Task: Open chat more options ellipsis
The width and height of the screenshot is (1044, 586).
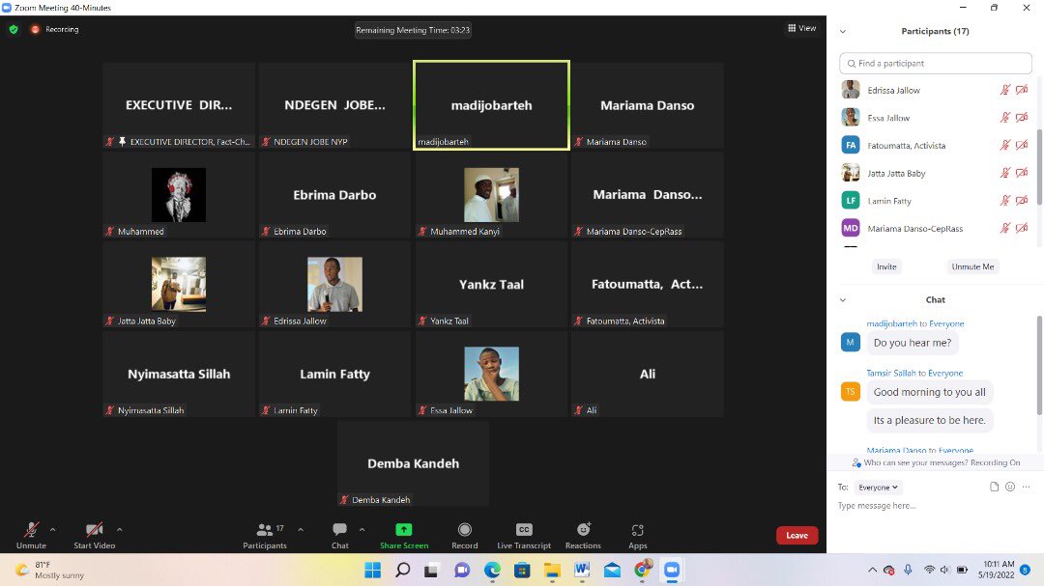Action: pos(1026,487)
